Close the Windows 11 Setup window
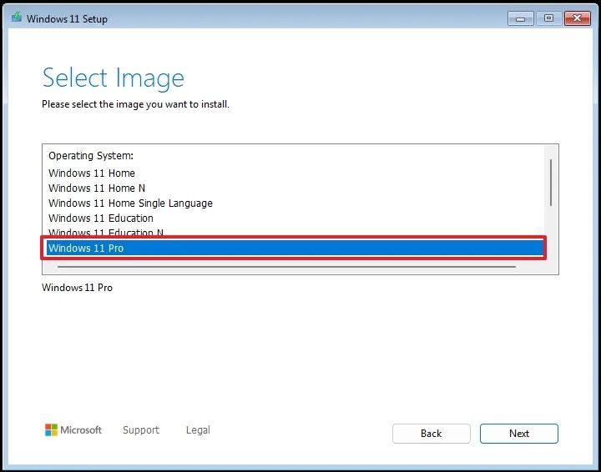This screenshot has height=472, width=601. pyautogui.click(x=577, y=18)
